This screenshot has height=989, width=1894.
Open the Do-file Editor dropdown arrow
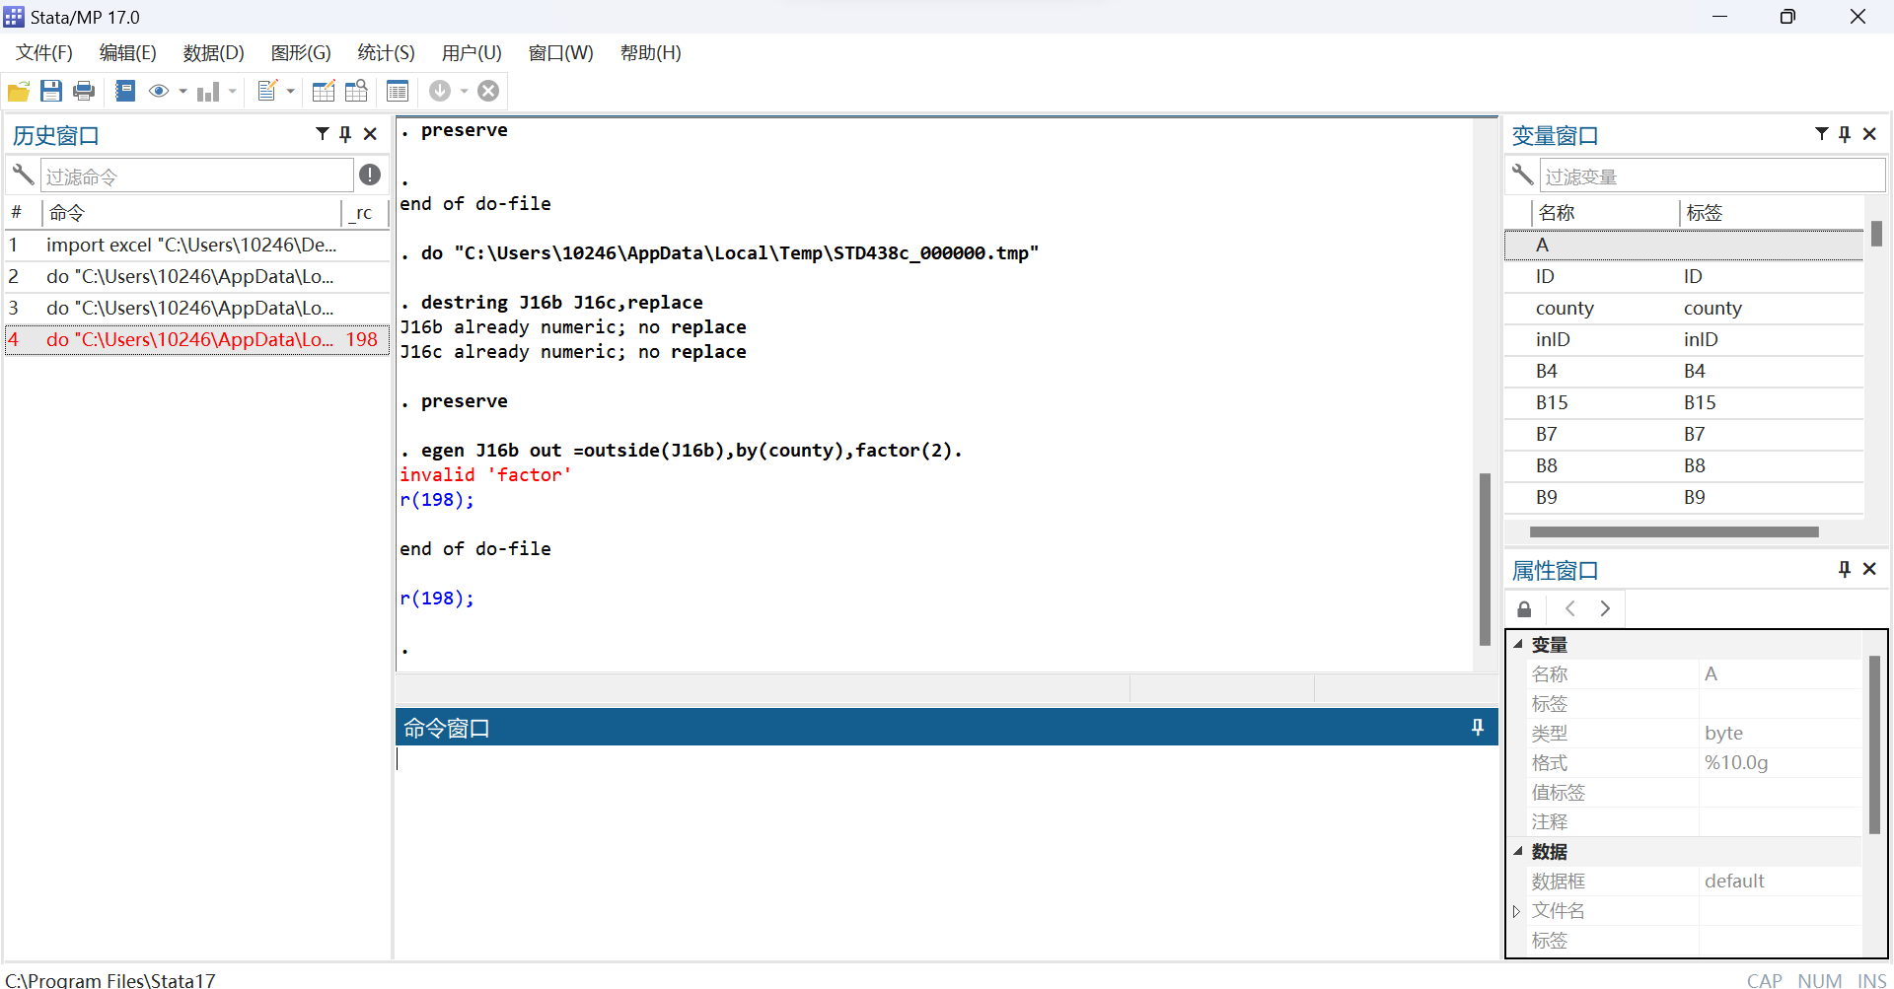click(x=290, y=92)
